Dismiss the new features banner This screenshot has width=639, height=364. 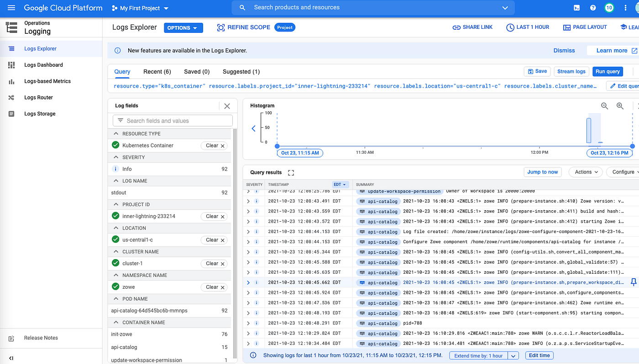pos(564,51)
